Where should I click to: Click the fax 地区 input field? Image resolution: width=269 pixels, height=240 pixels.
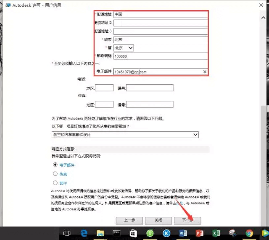104,104
